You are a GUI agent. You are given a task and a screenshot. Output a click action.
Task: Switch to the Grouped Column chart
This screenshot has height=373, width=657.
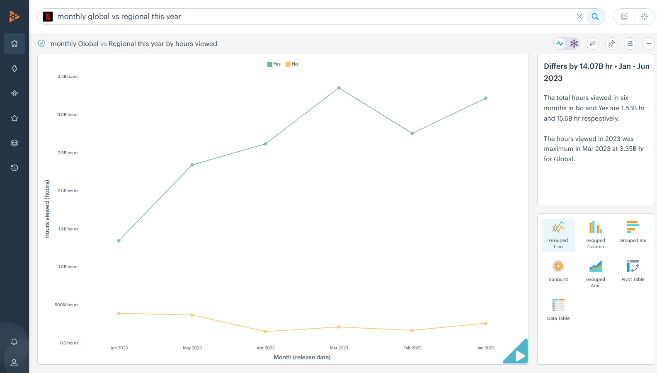point(596,235)
